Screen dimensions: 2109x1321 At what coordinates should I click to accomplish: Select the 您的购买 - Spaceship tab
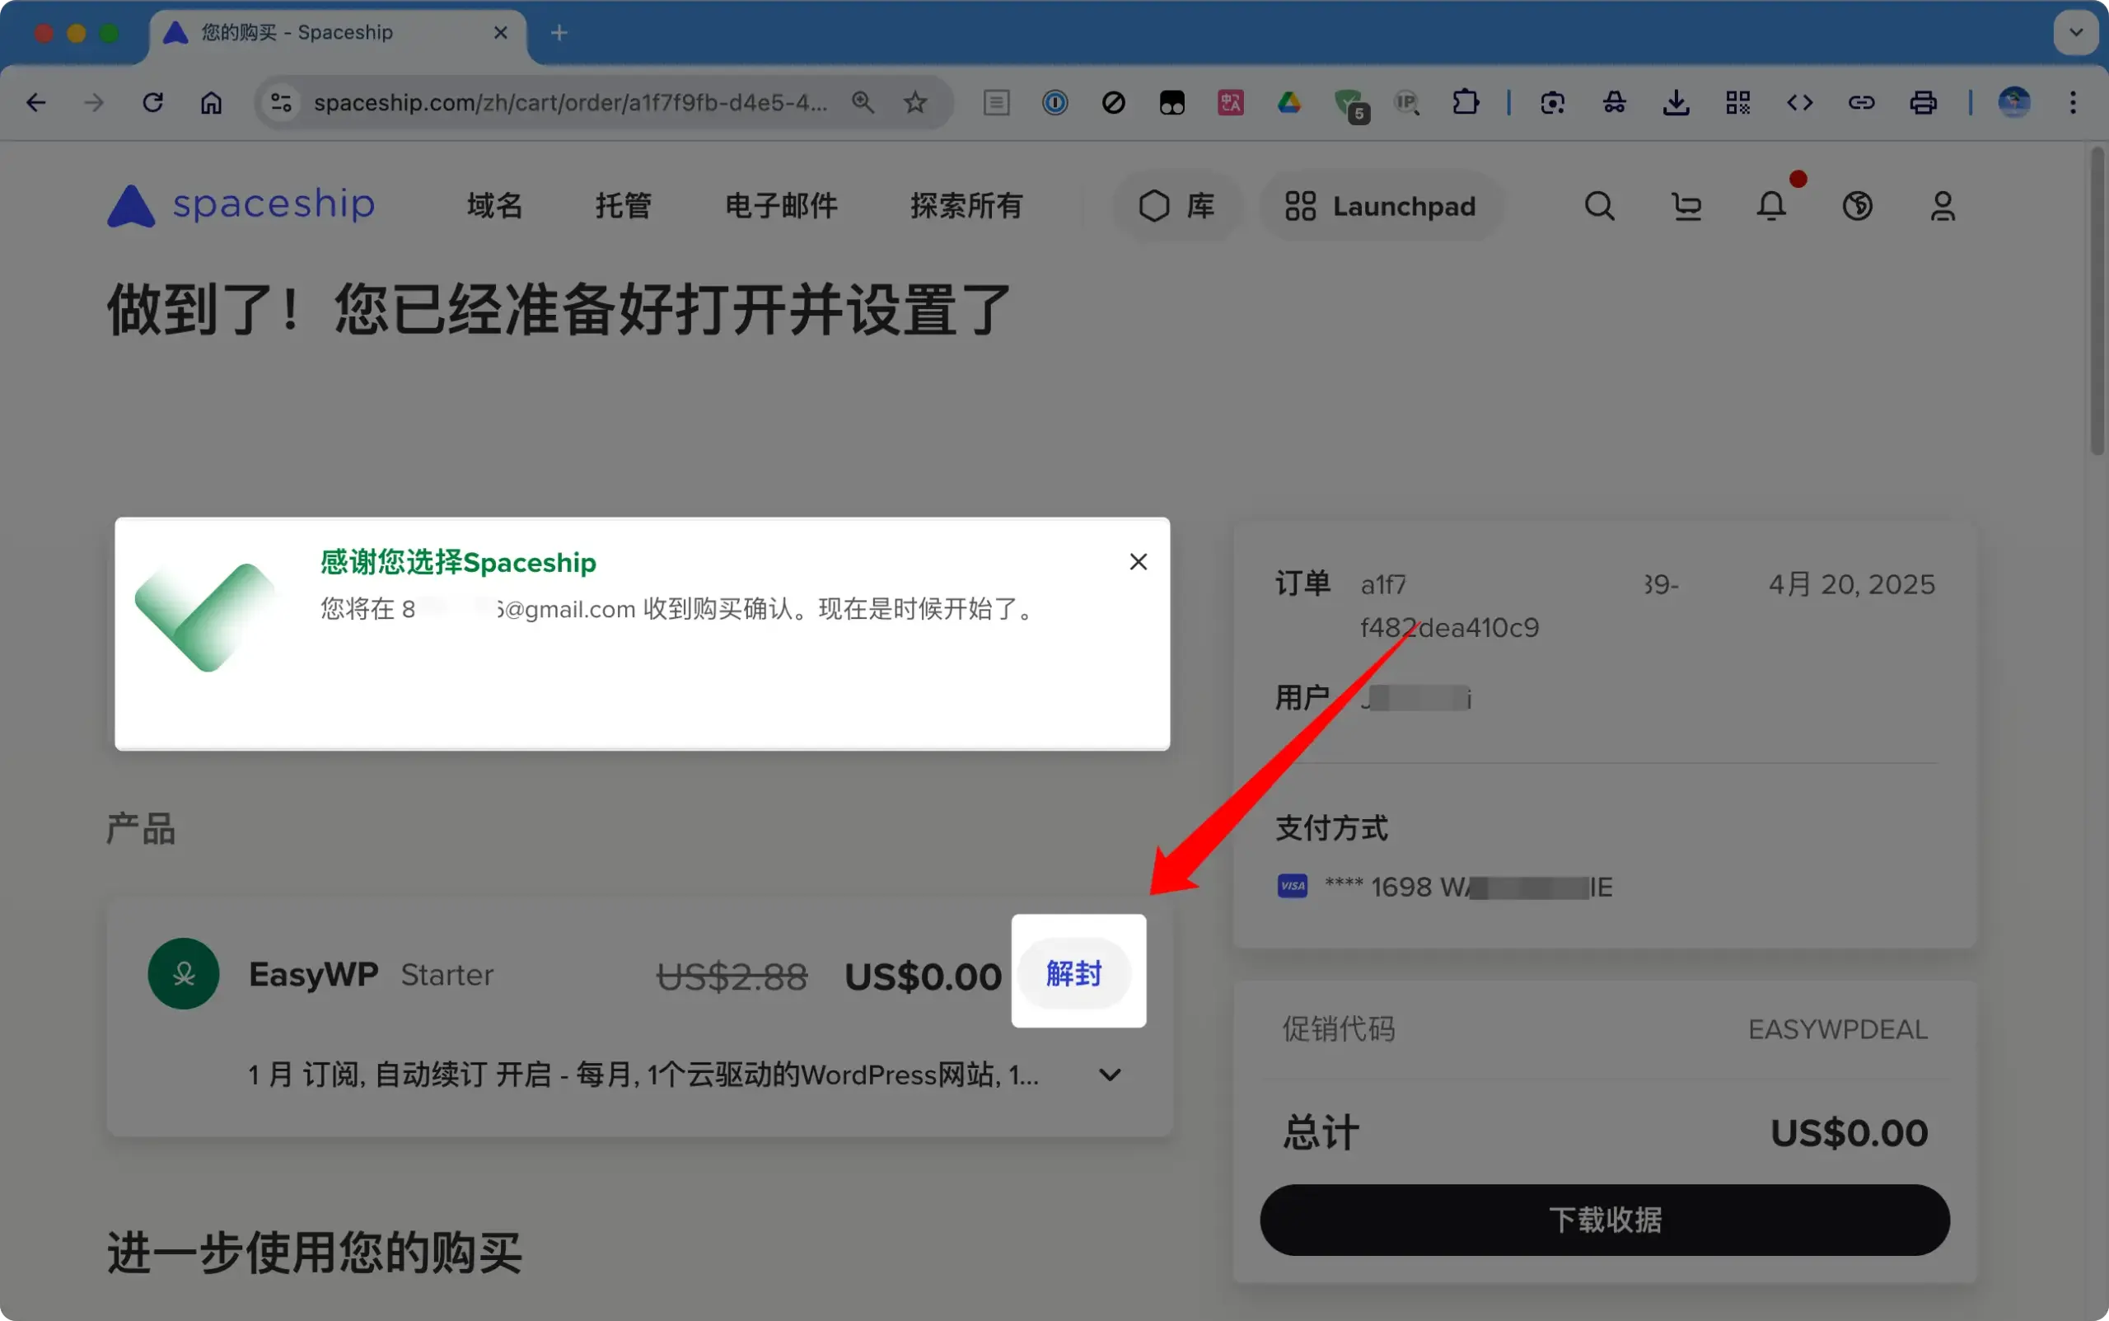coord(336,33)
